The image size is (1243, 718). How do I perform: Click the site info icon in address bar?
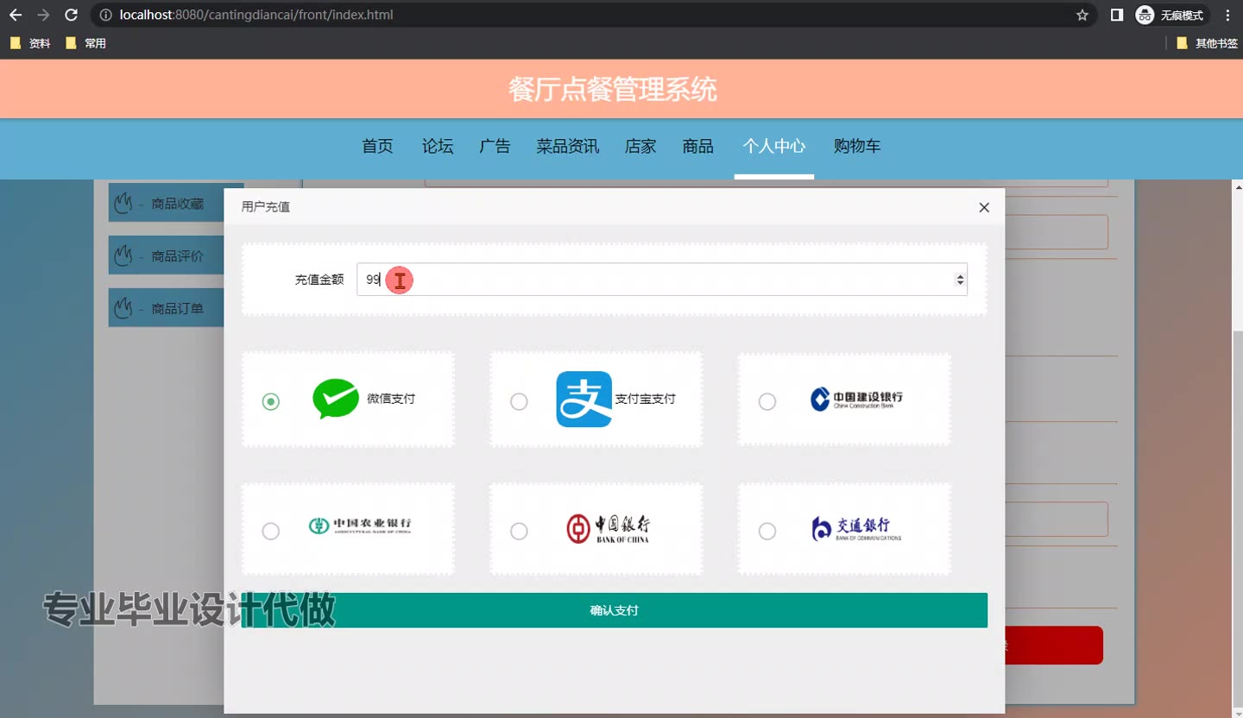click(105, 15)
